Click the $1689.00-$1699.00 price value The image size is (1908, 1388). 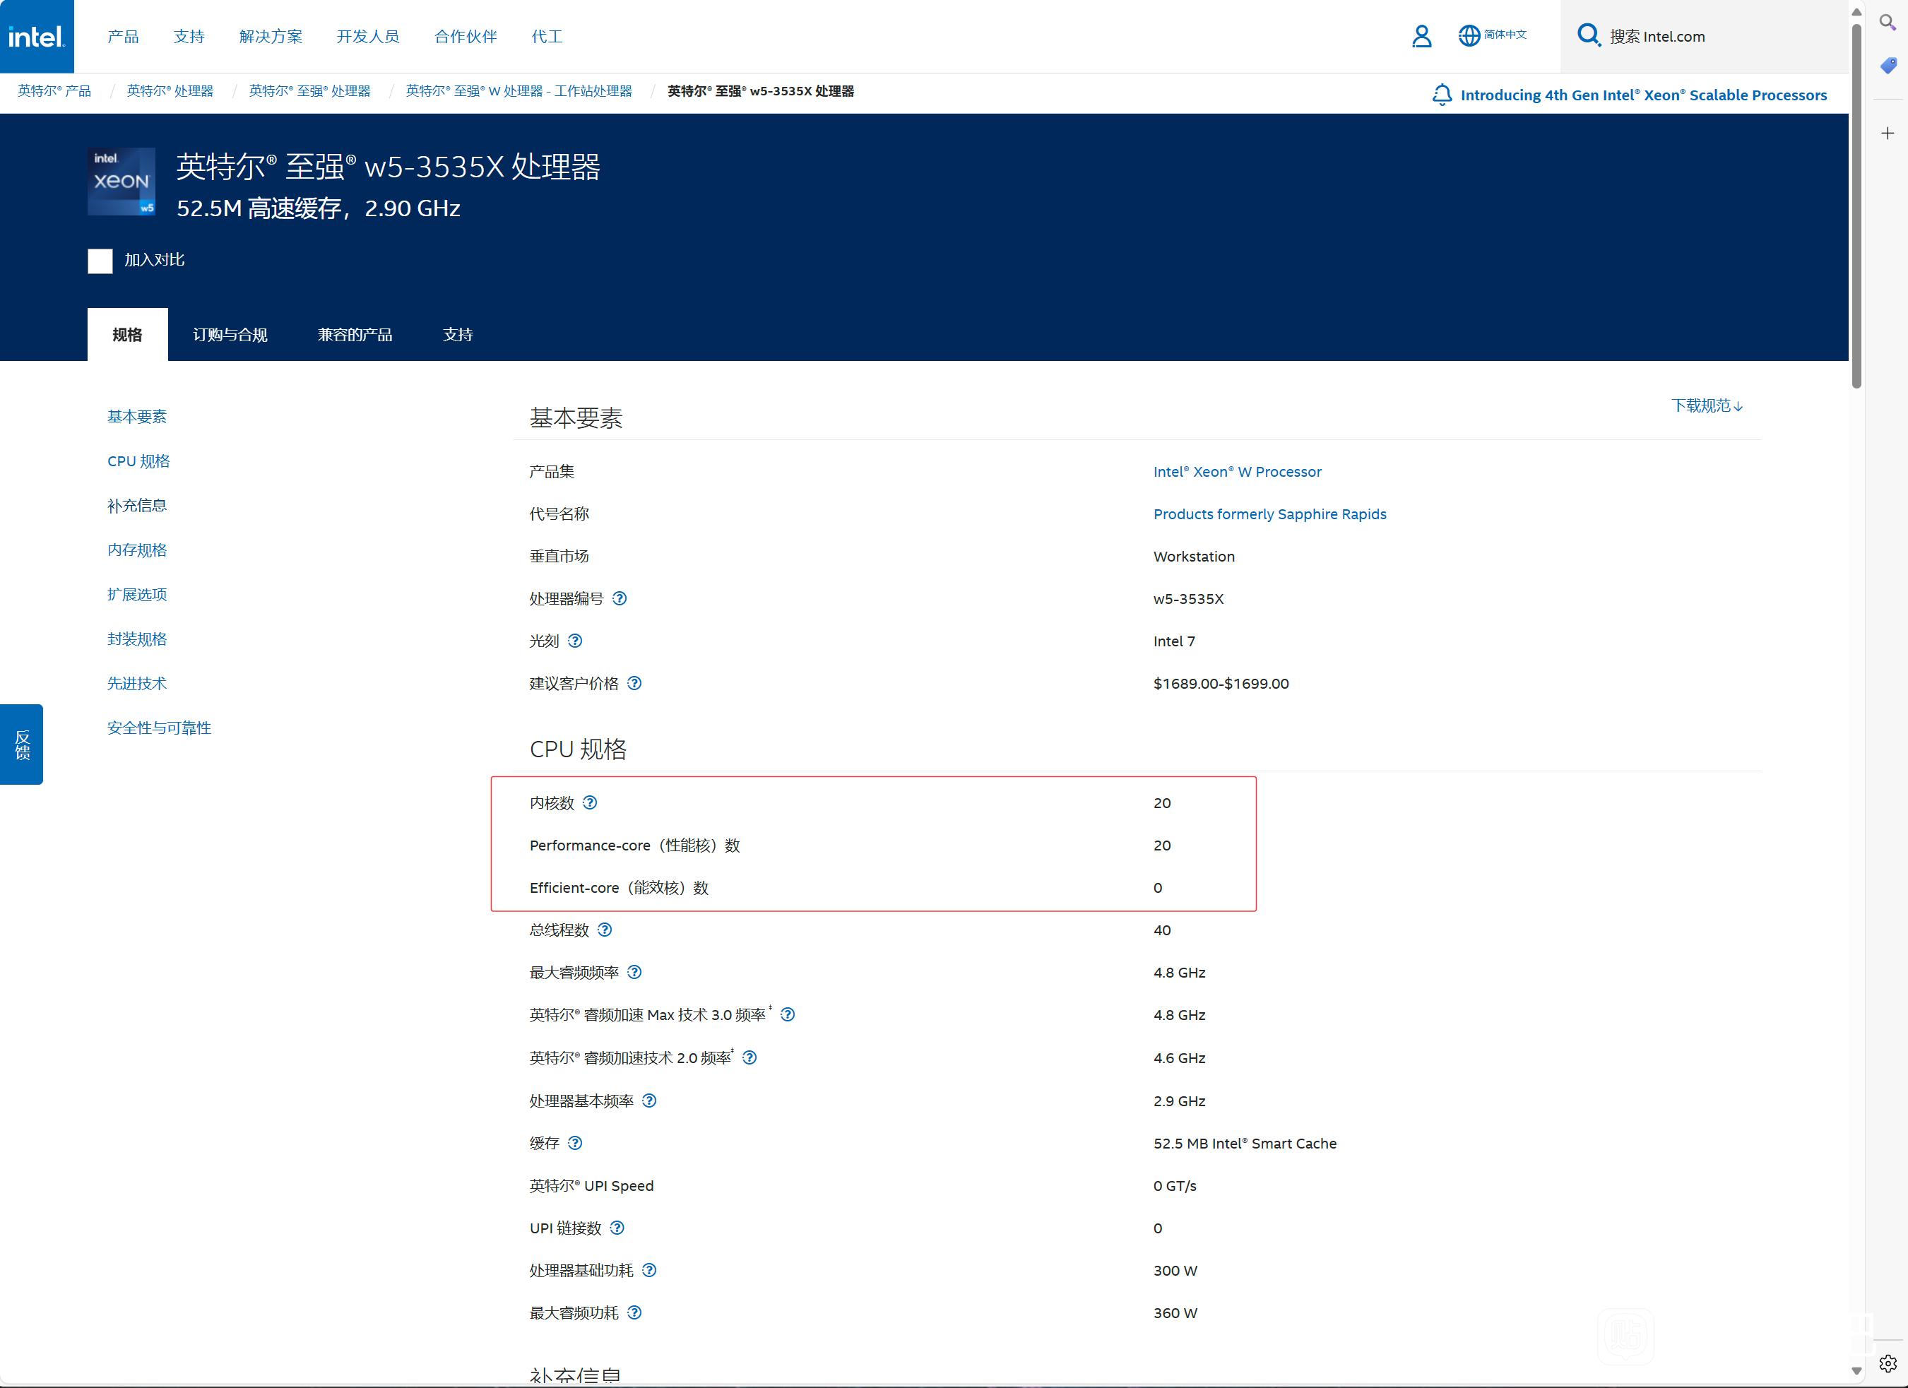(1221, 684)
